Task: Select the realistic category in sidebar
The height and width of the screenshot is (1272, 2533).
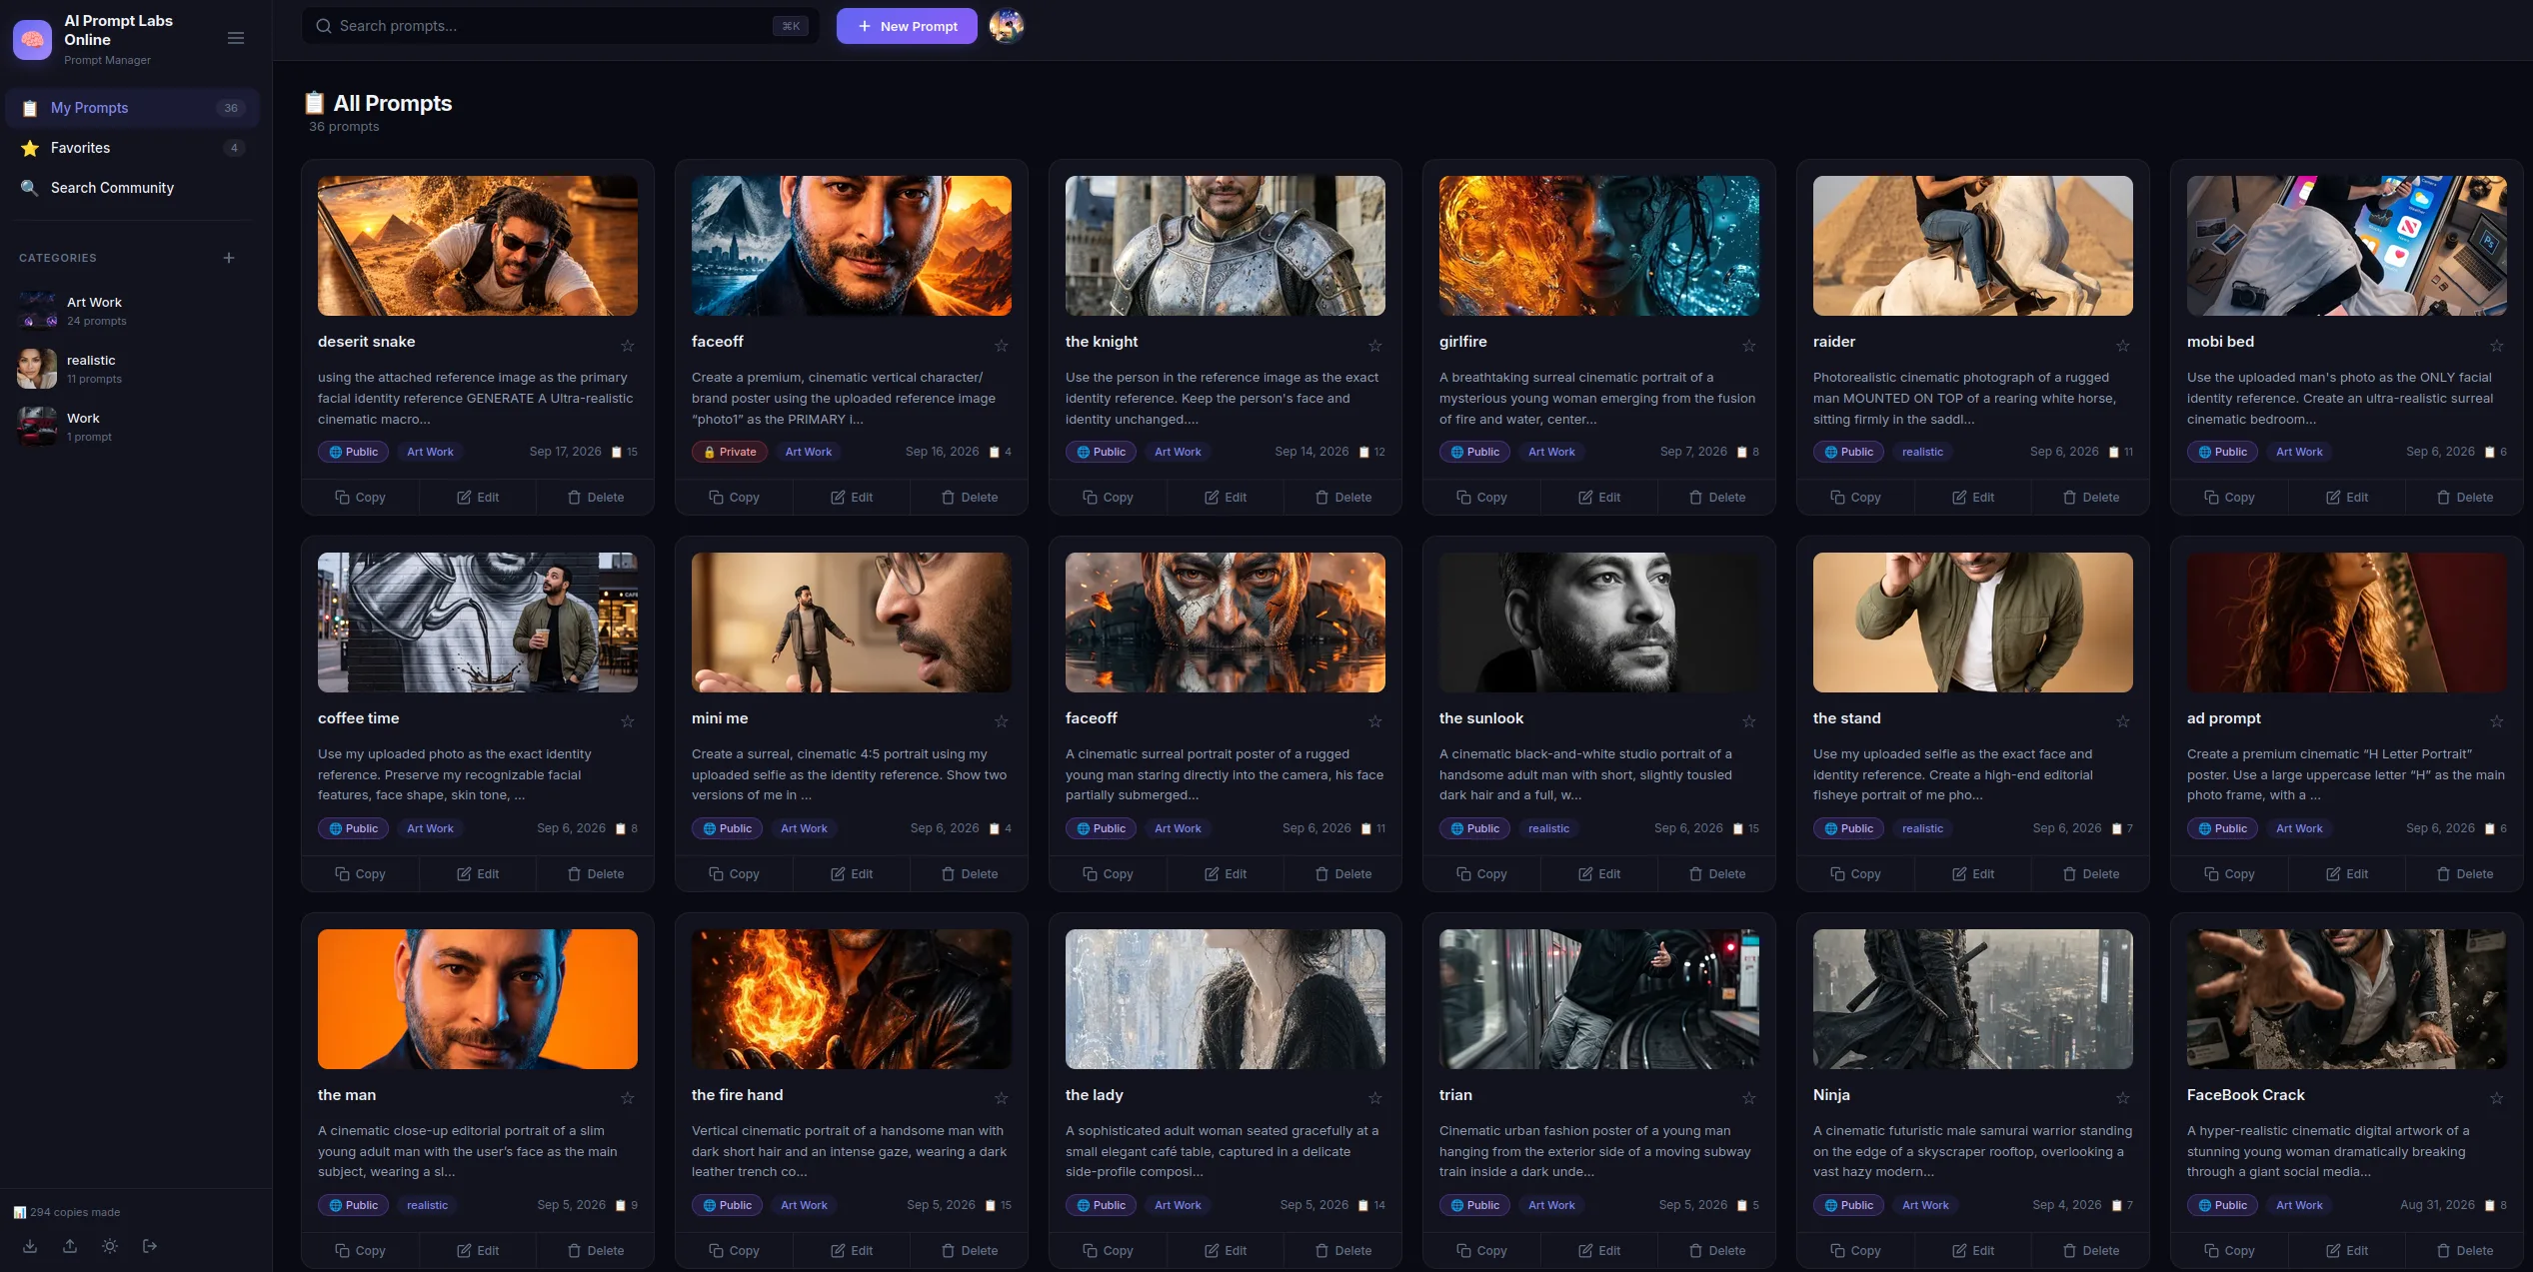Action: pyautogui.click(x=132, y=369)
